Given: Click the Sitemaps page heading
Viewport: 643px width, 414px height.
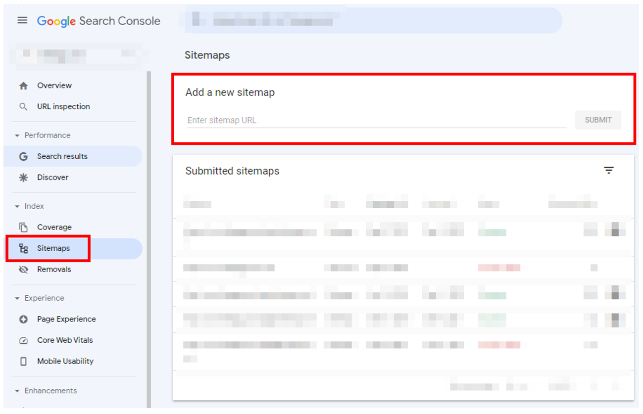Looking at the screenshot, I should pos(207,55).
